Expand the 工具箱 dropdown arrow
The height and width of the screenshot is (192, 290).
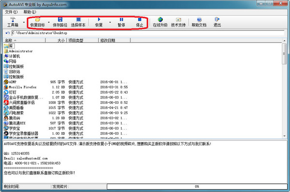[24, 22]
